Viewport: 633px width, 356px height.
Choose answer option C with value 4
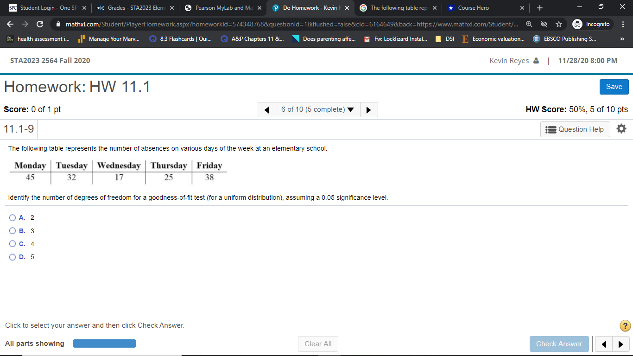[x=13, y=244]
